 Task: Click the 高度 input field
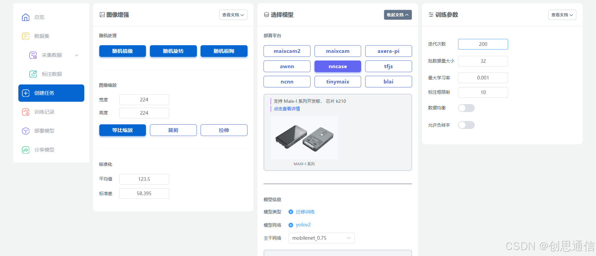[x=144, y=113]
